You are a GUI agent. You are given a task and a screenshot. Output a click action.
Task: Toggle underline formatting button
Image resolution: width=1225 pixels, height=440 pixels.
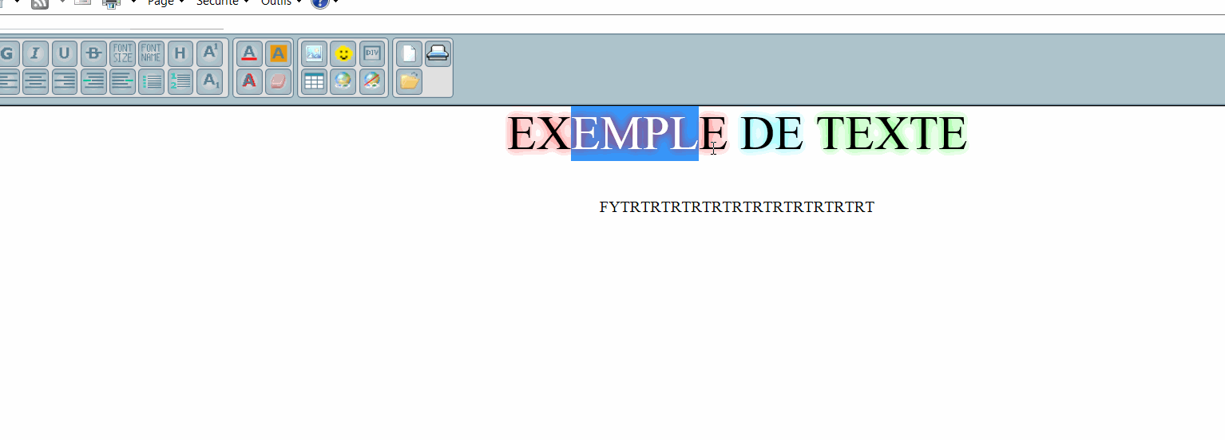pos(65,54)
